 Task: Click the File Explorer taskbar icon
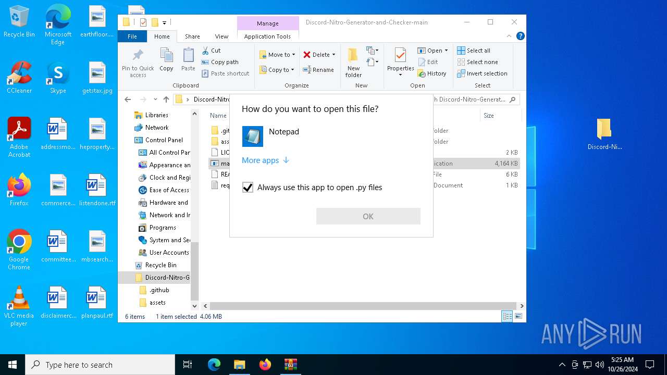(x=239, y=365)
